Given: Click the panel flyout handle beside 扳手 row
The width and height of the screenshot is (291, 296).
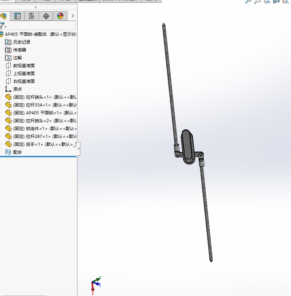Looking at the screenshot, I should coord(79,149).
